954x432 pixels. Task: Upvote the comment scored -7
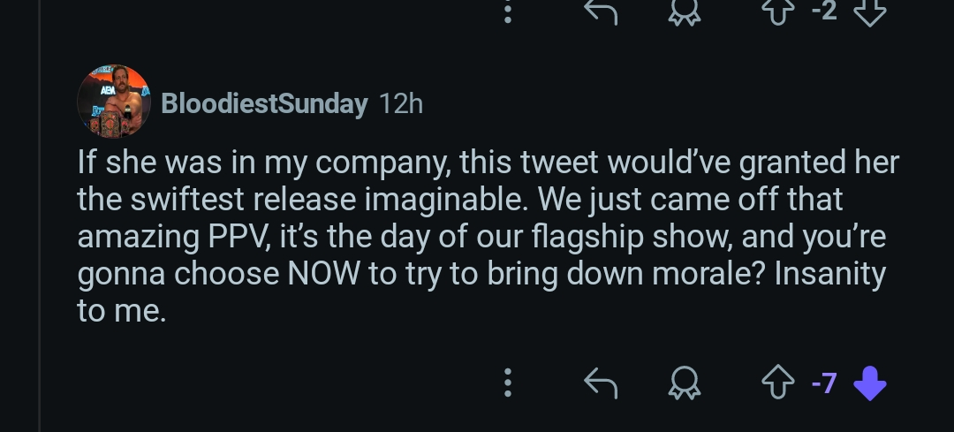tap(777, 383)
